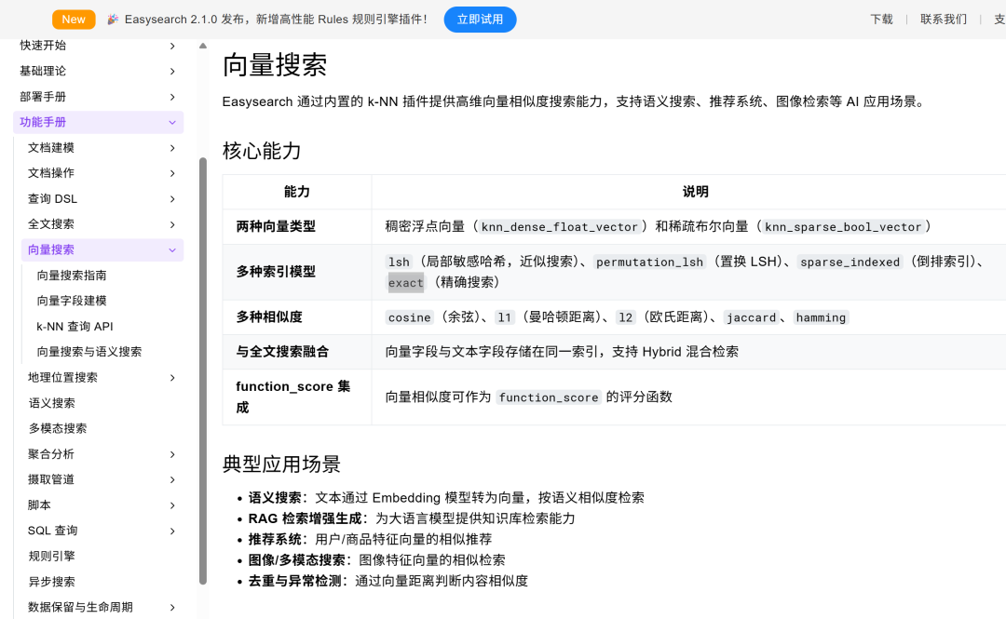Open 规则引擎 sidebar item
Screen dimensions: 1006x619
(51, 556)
